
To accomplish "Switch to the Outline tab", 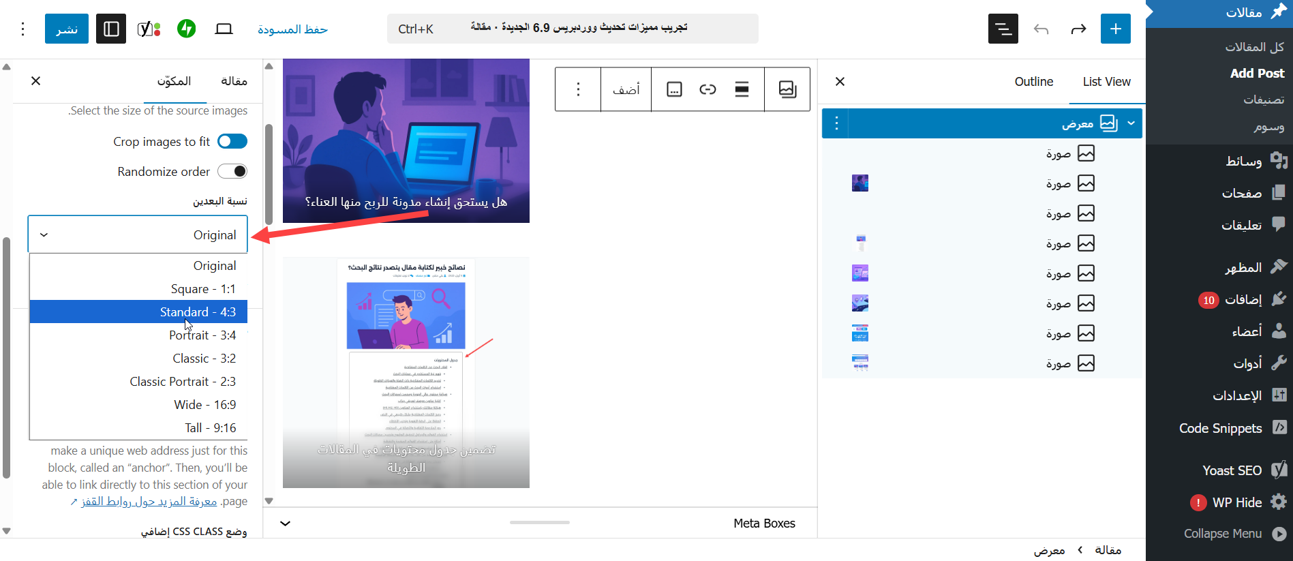I will pyautogui.click(x=1033, y=82).
